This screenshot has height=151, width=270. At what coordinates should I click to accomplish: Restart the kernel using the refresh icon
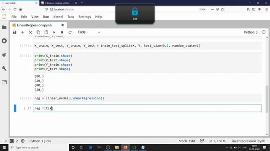[x=70, y=32]
